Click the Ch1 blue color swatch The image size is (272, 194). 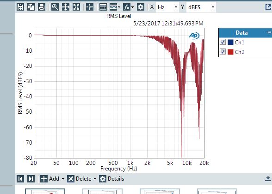tap(230, 42)
